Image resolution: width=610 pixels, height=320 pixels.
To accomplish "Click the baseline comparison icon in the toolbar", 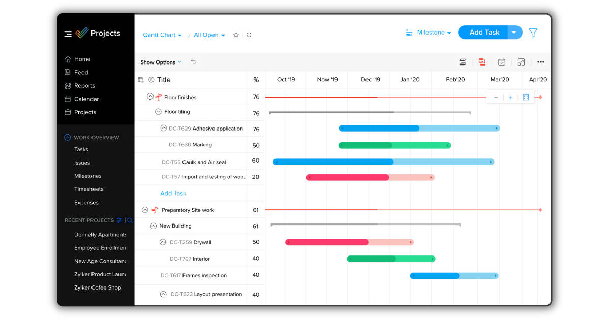I will (463, 61).
